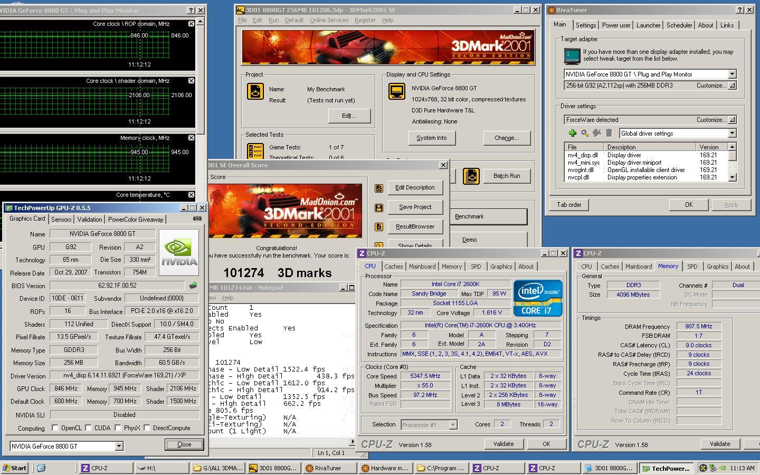Click the trash delete icon in RivaTuner driver settings

click(x=609, y=133)
